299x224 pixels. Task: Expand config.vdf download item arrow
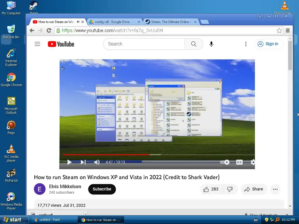point(86,214)
